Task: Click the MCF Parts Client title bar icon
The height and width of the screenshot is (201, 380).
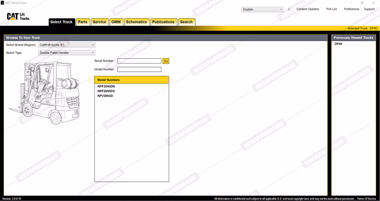Action: point(3,3)
